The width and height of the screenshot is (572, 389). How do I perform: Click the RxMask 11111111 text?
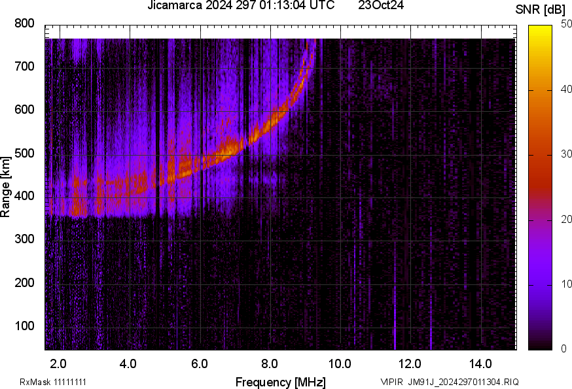[53, 382]
